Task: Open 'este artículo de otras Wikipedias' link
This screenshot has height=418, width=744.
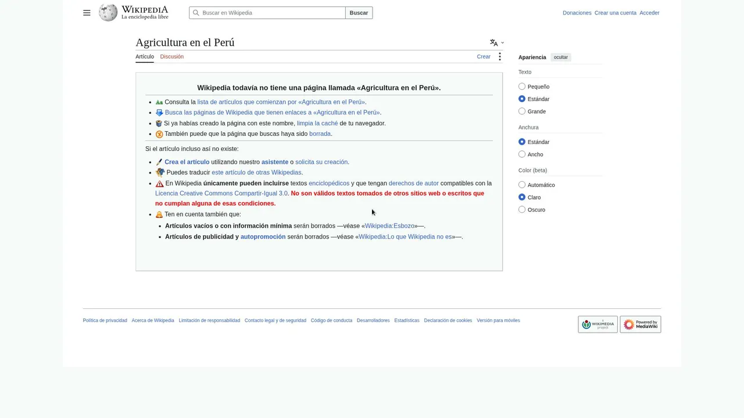Action: coord(256,172)
